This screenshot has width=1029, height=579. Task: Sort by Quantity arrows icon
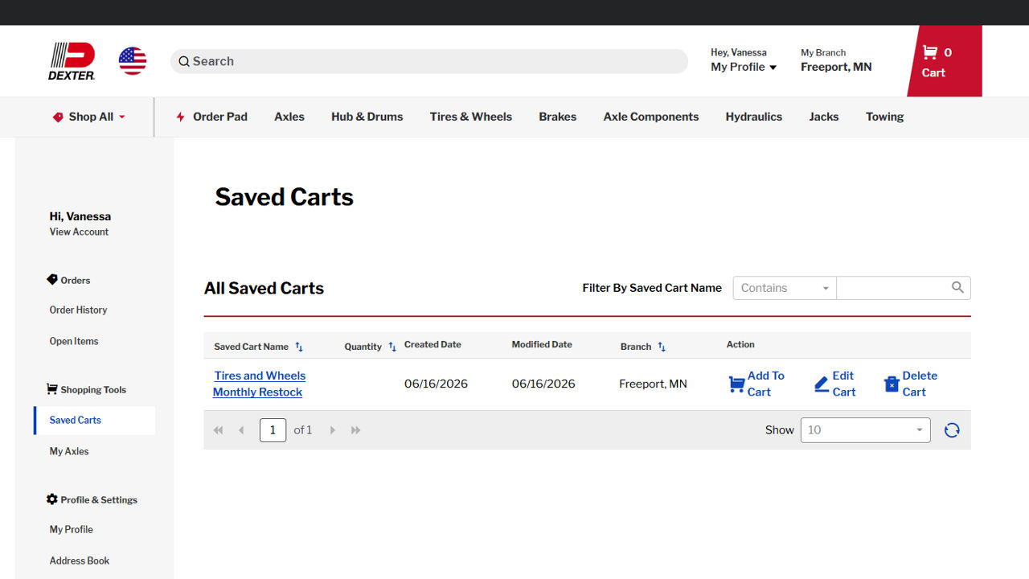click(x=392, y=347)
